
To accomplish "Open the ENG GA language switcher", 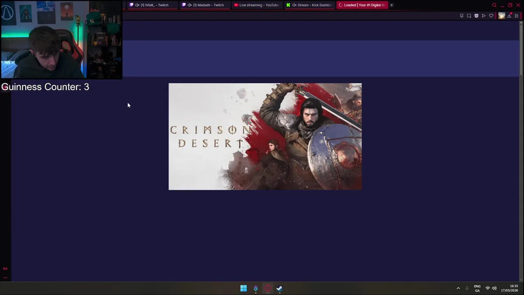I will (477, 288).
